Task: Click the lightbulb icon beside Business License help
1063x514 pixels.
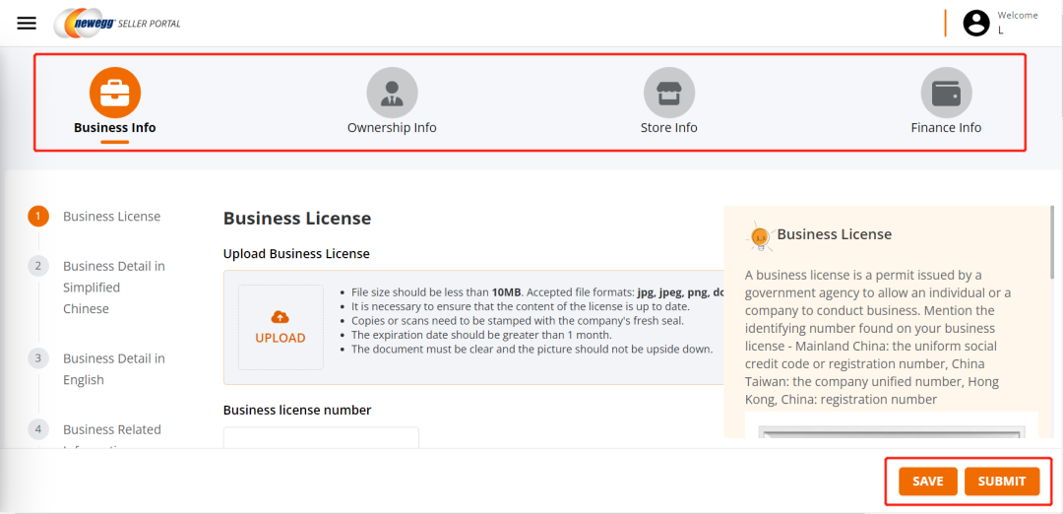Action: tap(760, 235)
